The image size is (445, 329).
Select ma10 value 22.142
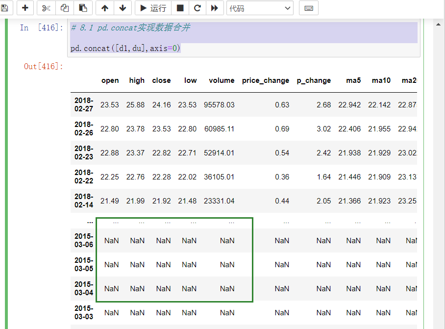[379, 105]
